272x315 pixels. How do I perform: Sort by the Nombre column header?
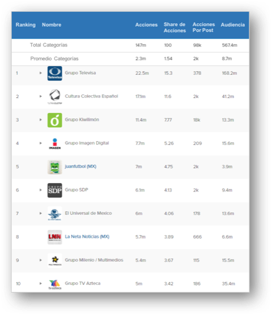pyautogui.click(x=52, y=25)
